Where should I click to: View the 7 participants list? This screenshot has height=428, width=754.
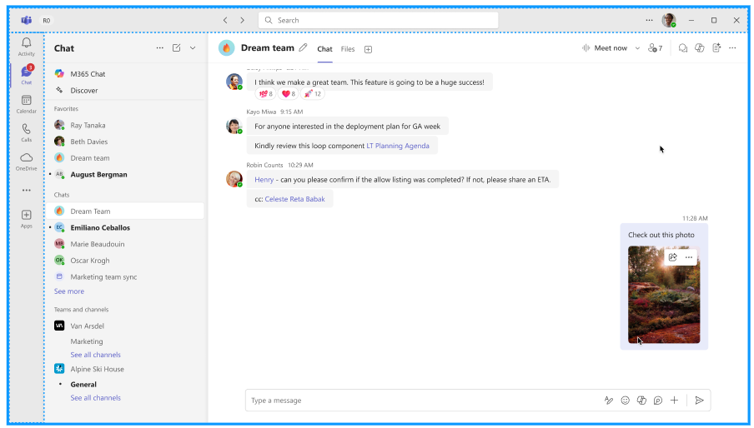pos(655,48)
